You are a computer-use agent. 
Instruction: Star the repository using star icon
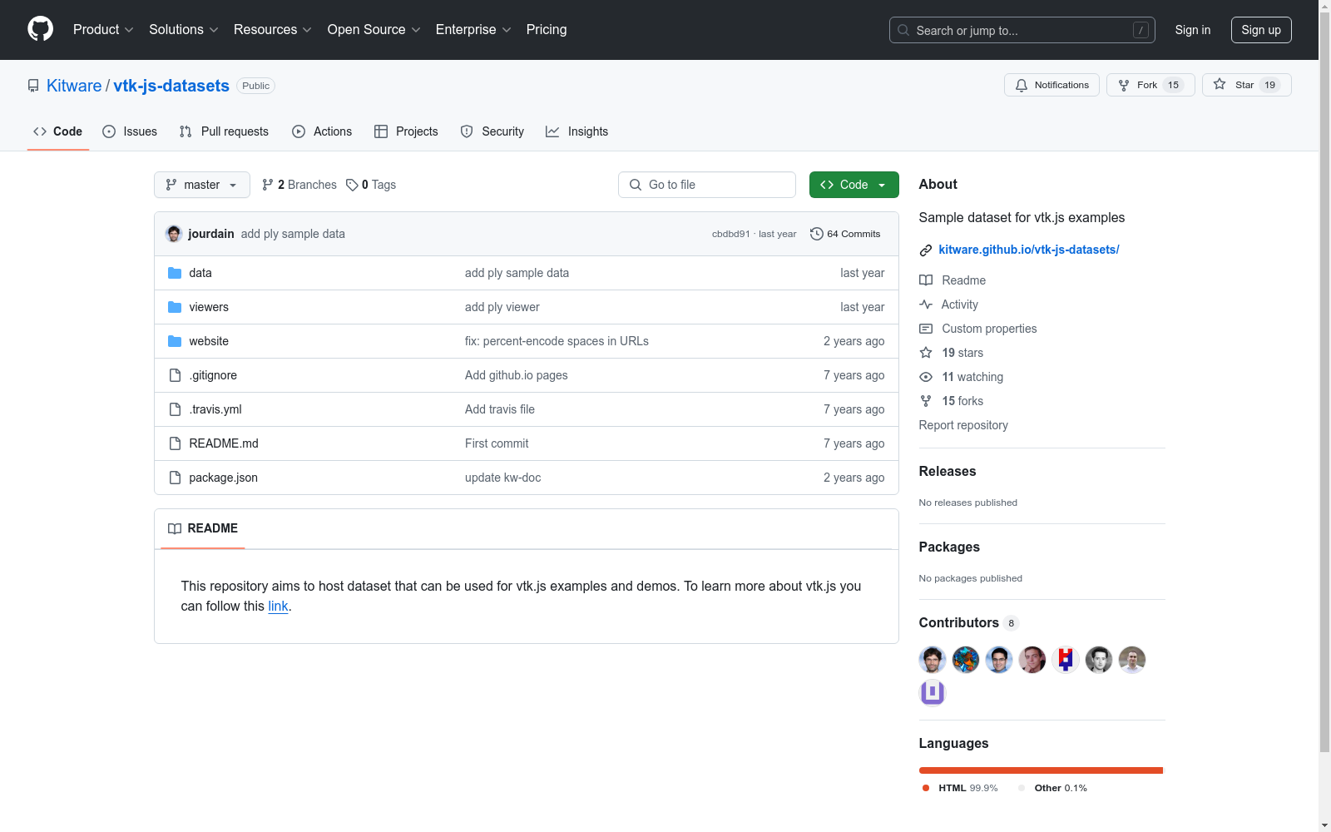pyautogui.click(x=1220, y=85)
